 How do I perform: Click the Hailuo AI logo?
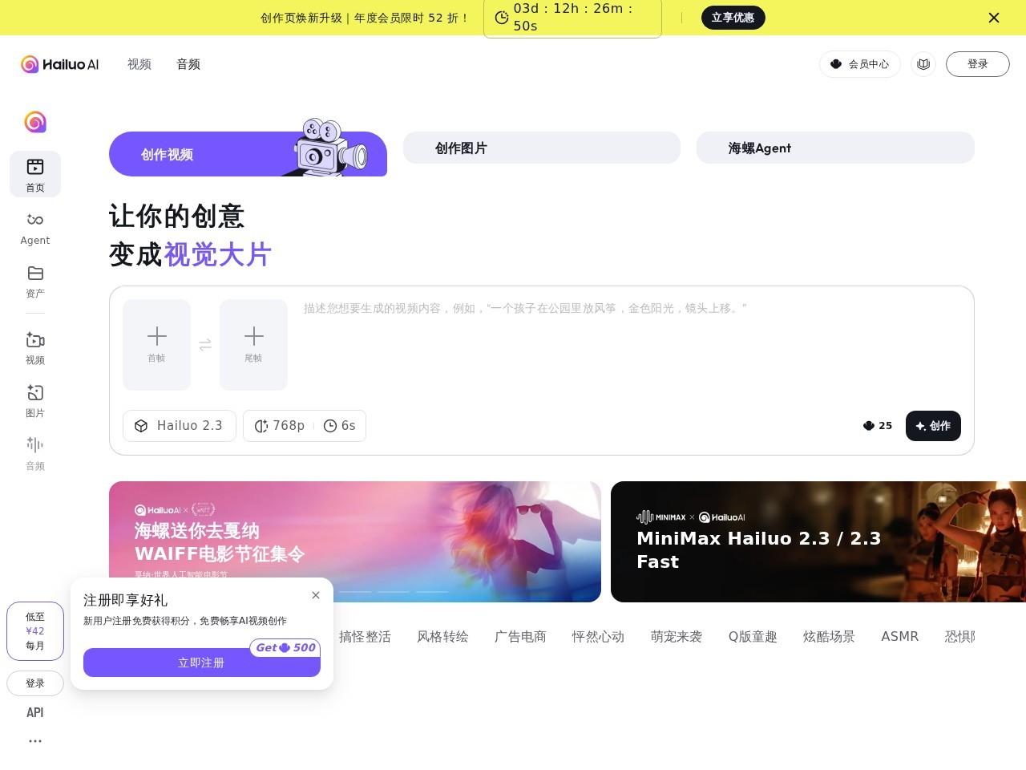pos(60,64)
